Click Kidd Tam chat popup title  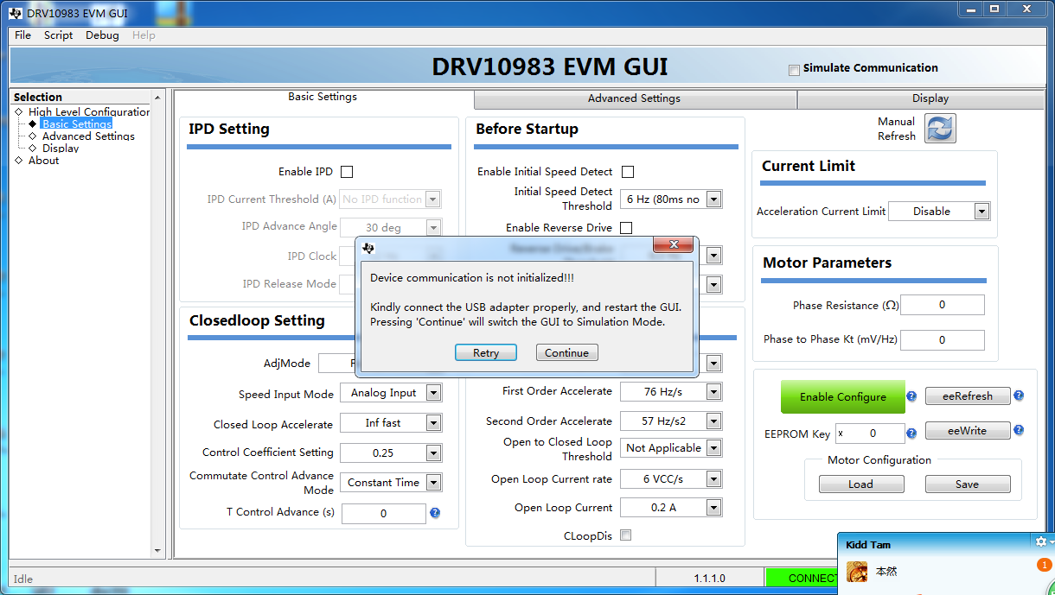[x=868, y=545]
